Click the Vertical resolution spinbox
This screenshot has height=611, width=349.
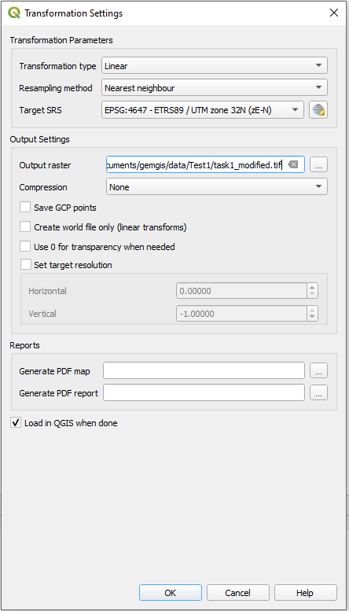[x=247, y=313]
